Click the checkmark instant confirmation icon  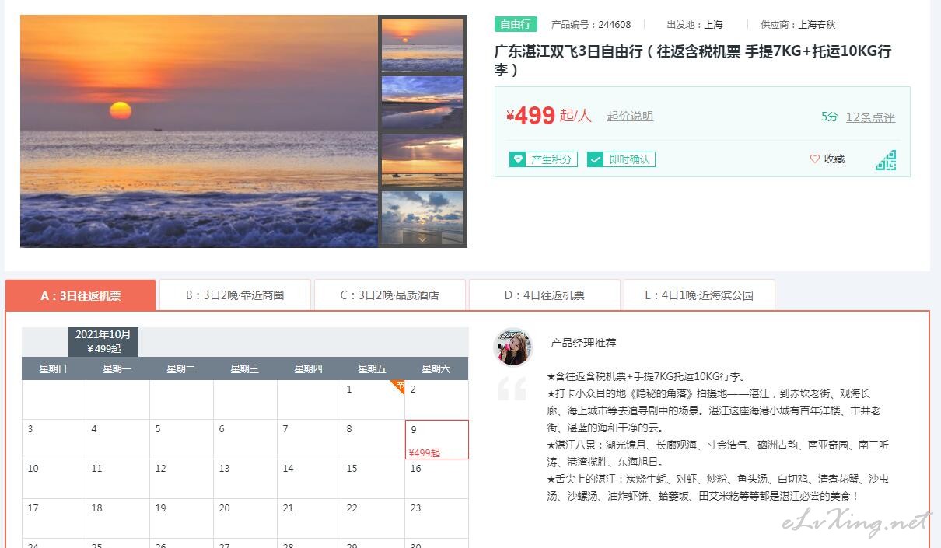tap(596, 159)
